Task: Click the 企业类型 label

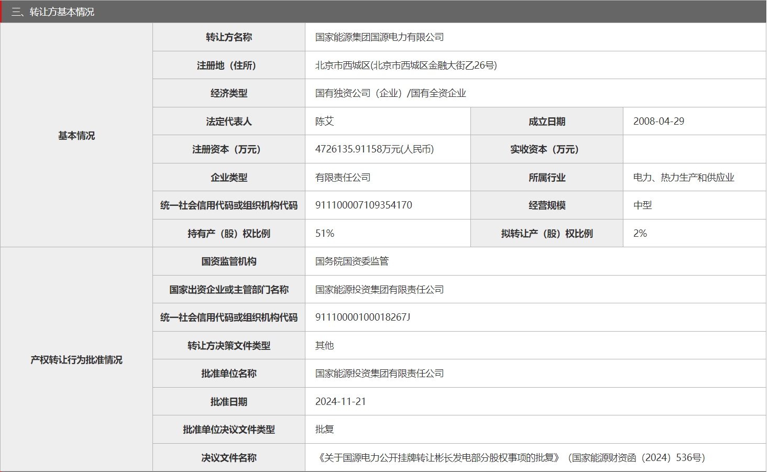Action: 229,178
